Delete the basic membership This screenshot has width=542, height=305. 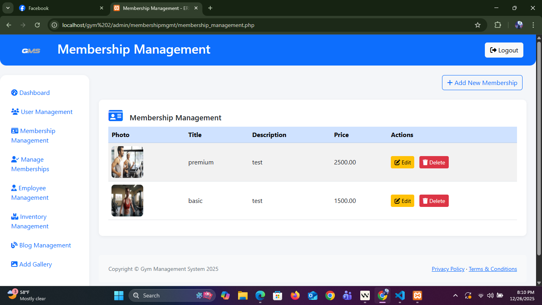(x=434, y=201)
